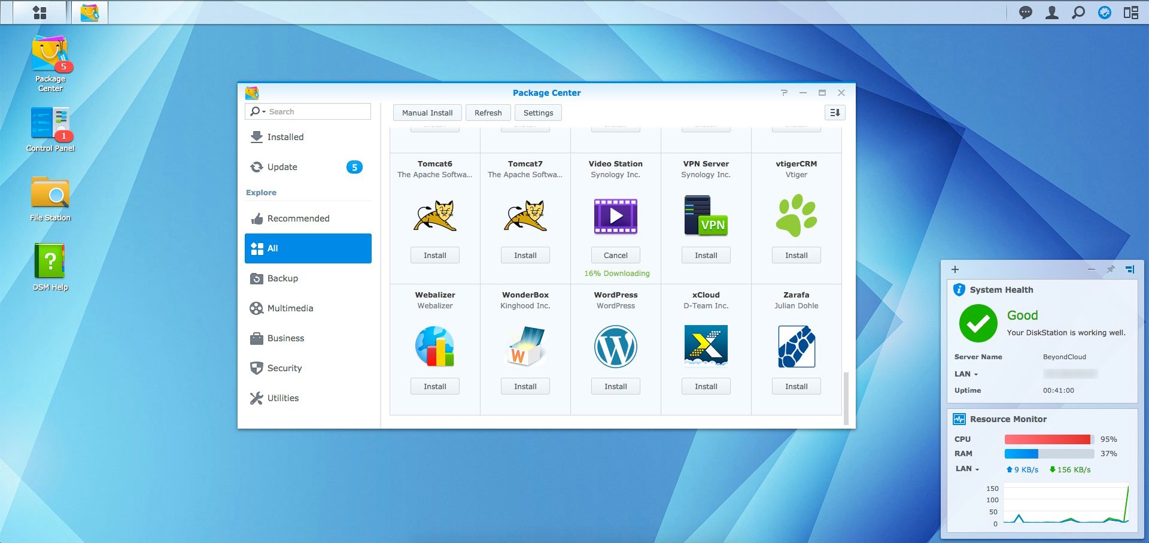This screenshot has width=1149, height=543.
Task: Select Update in the sidebar
Action: click(x=308, y=167)
